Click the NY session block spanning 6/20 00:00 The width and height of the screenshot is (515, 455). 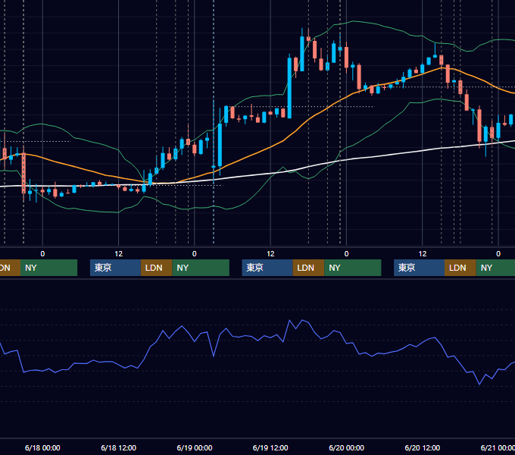coord(353,268)
